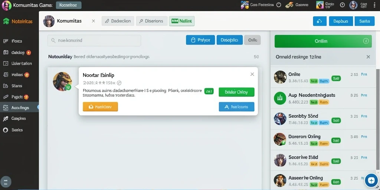Viewport: 380px width, 190px height.
Task: Click the Dapbus button
Action: click(341, 21)
